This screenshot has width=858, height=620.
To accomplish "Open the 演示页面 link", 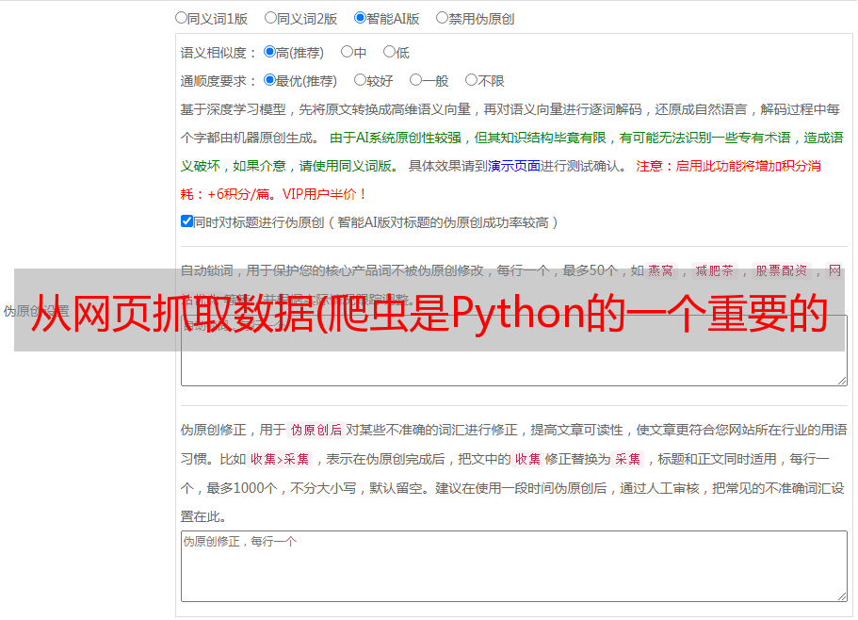I will 514,166.
